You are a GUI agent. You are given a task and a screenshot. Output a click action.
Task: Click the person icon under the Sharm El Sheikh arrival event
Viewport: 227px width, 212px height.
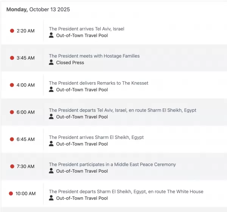(51, 144)
